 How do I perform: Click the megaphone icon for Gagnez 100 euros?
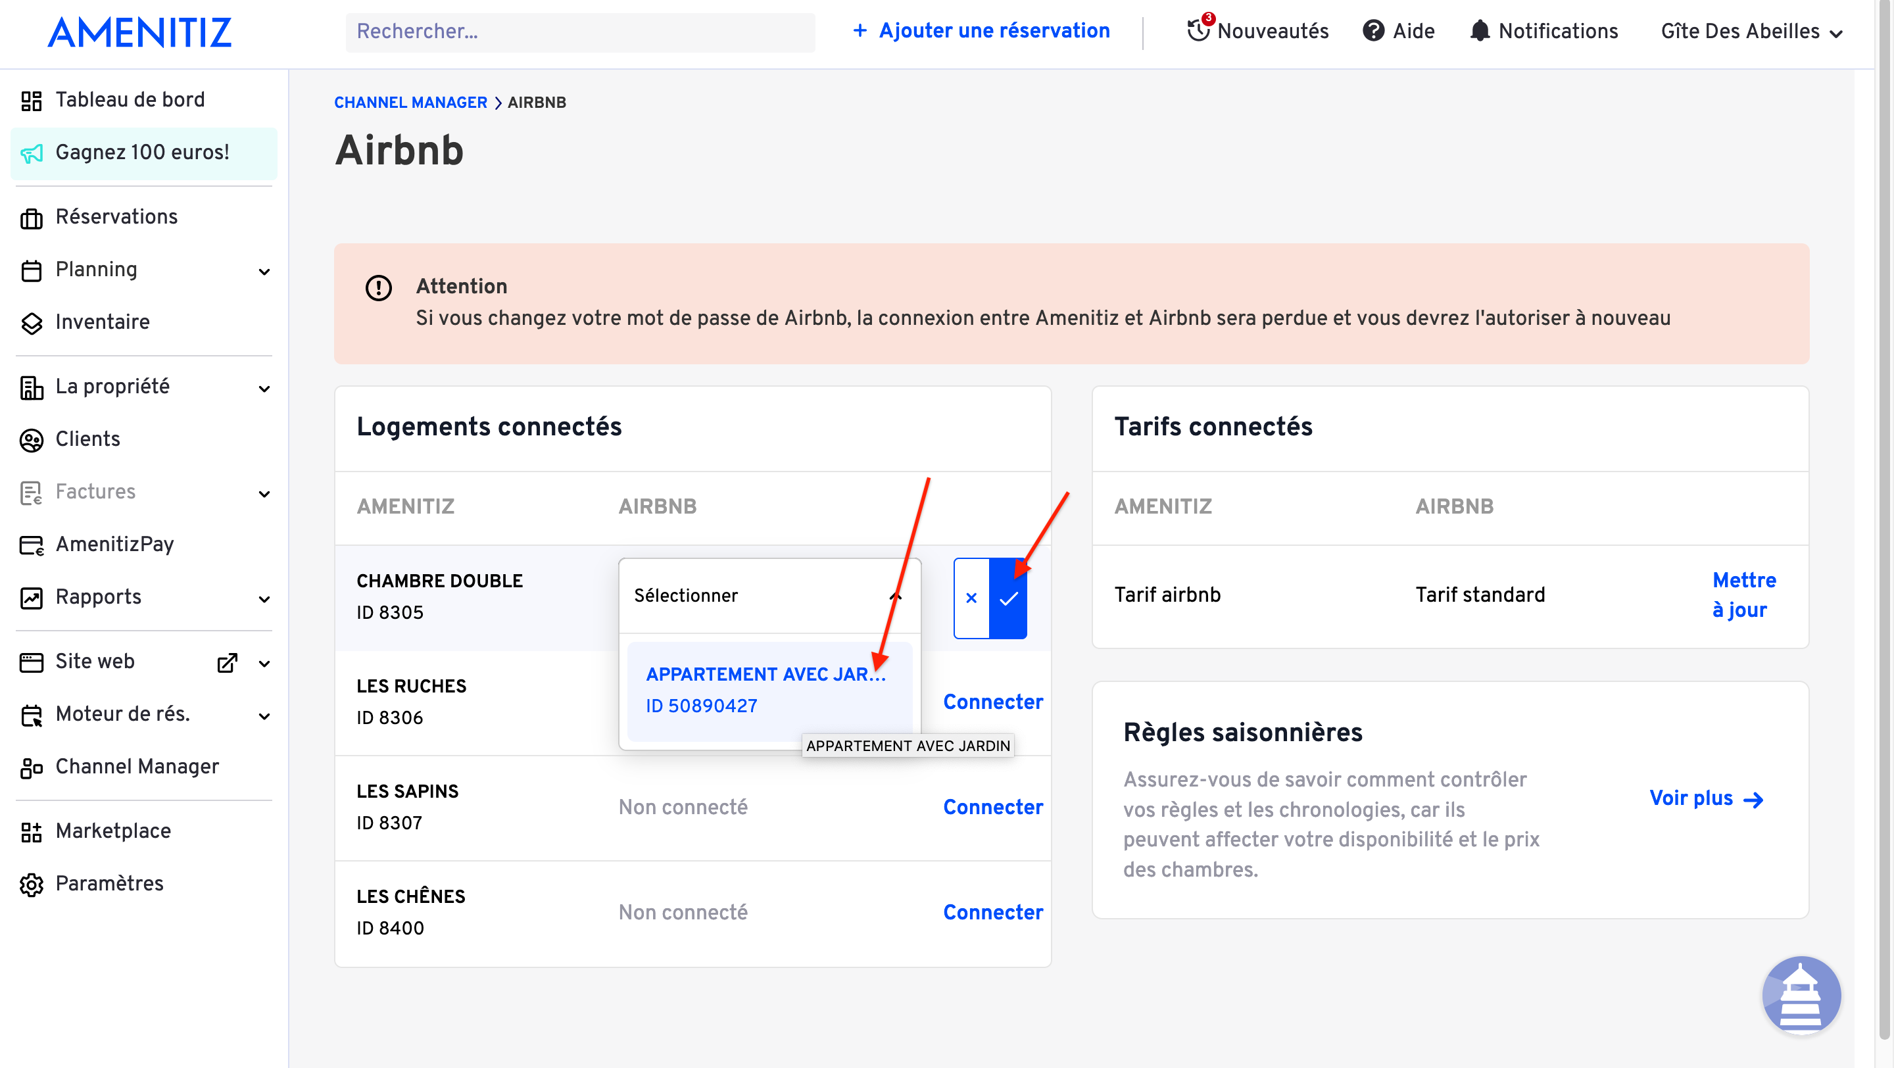31,154
